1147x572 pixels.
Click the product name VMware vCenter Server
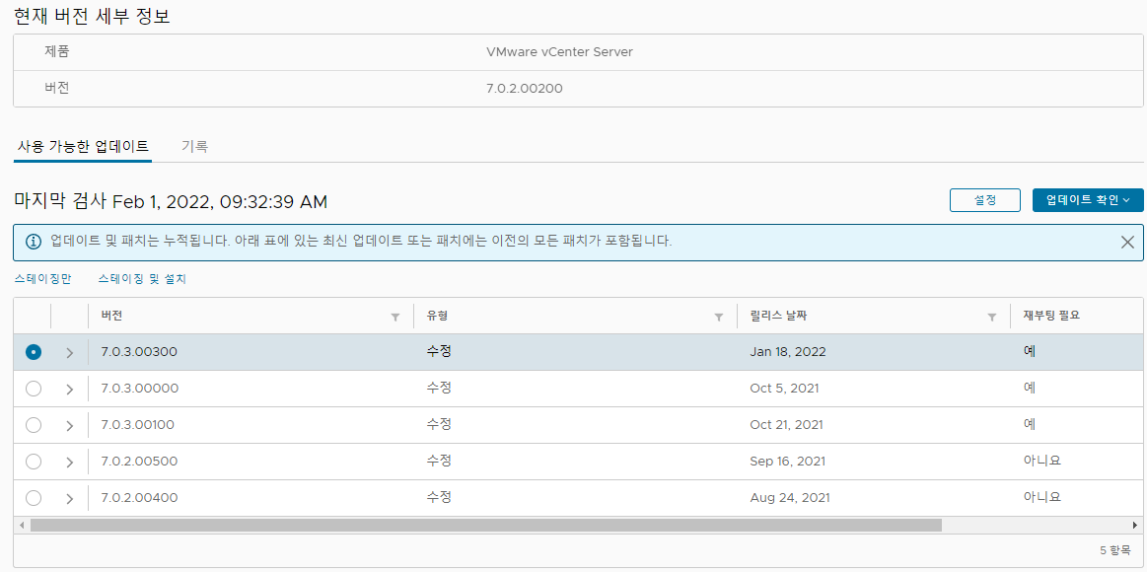tap(559, 52)
